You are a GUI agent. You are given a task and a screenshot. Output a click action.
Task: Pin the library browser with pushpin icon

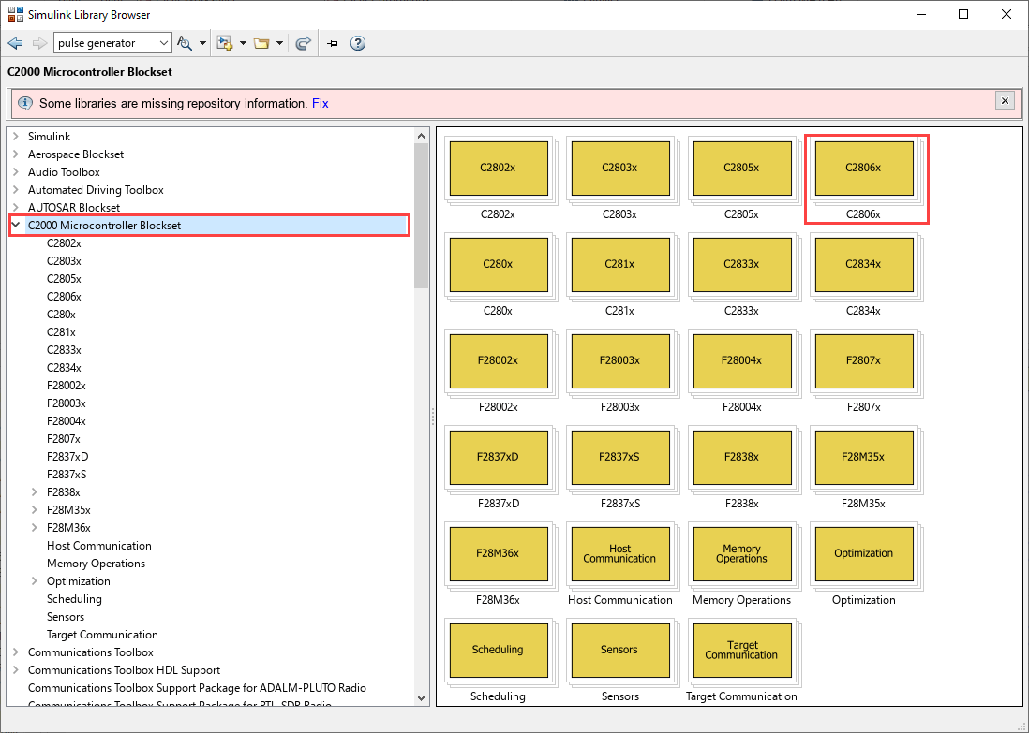(x=333, y=43)
